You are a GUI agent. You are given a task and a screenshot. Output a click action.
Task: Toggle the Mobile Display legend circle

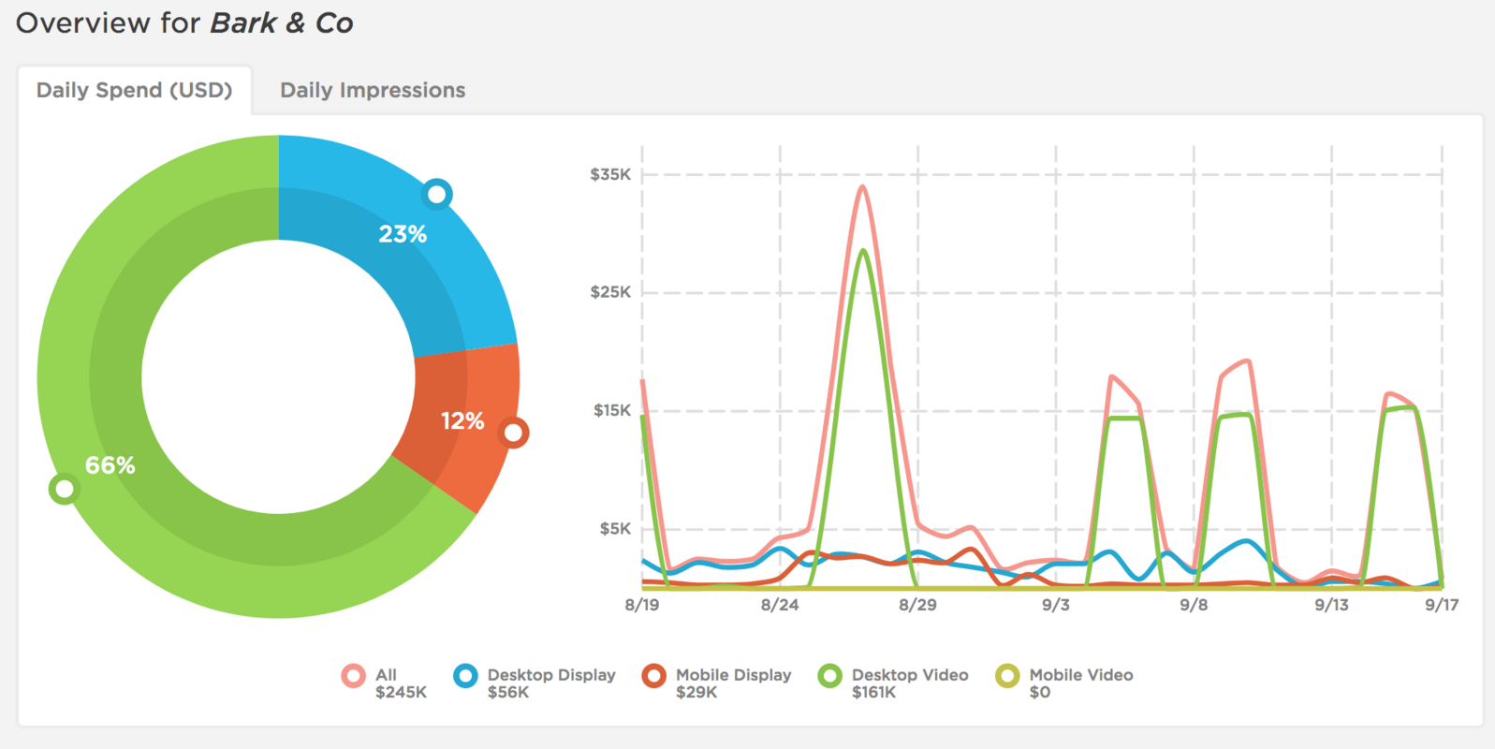[x=653, y=676]
